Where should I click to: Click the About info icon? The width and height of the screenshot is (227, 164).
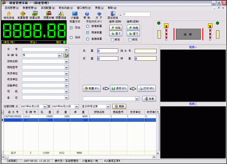coord(99,14)
